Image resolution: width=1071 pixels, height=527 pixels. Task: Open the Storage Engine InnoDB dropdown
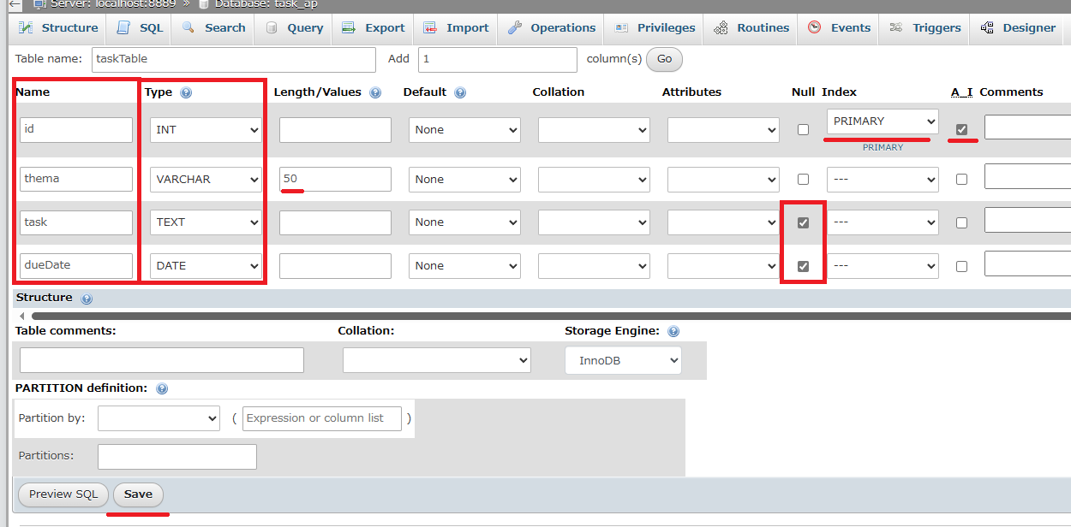[623, 361]
